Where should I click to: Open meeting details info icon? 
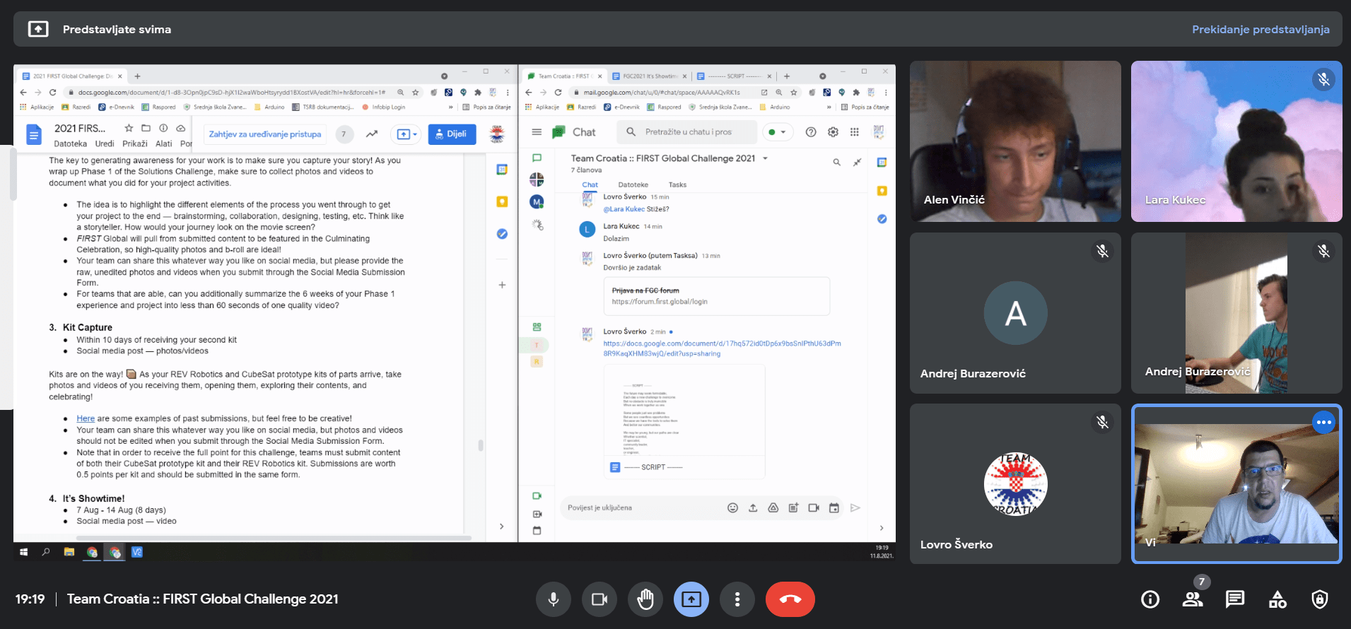click(x=1150, y=599)
